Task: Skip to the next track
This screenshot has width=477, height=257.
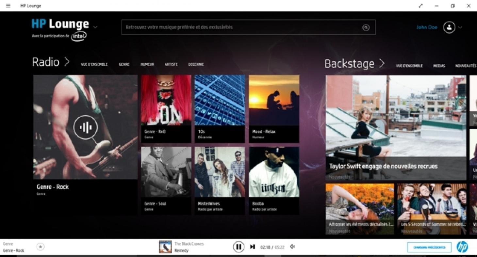Action: tap(252, 247)
